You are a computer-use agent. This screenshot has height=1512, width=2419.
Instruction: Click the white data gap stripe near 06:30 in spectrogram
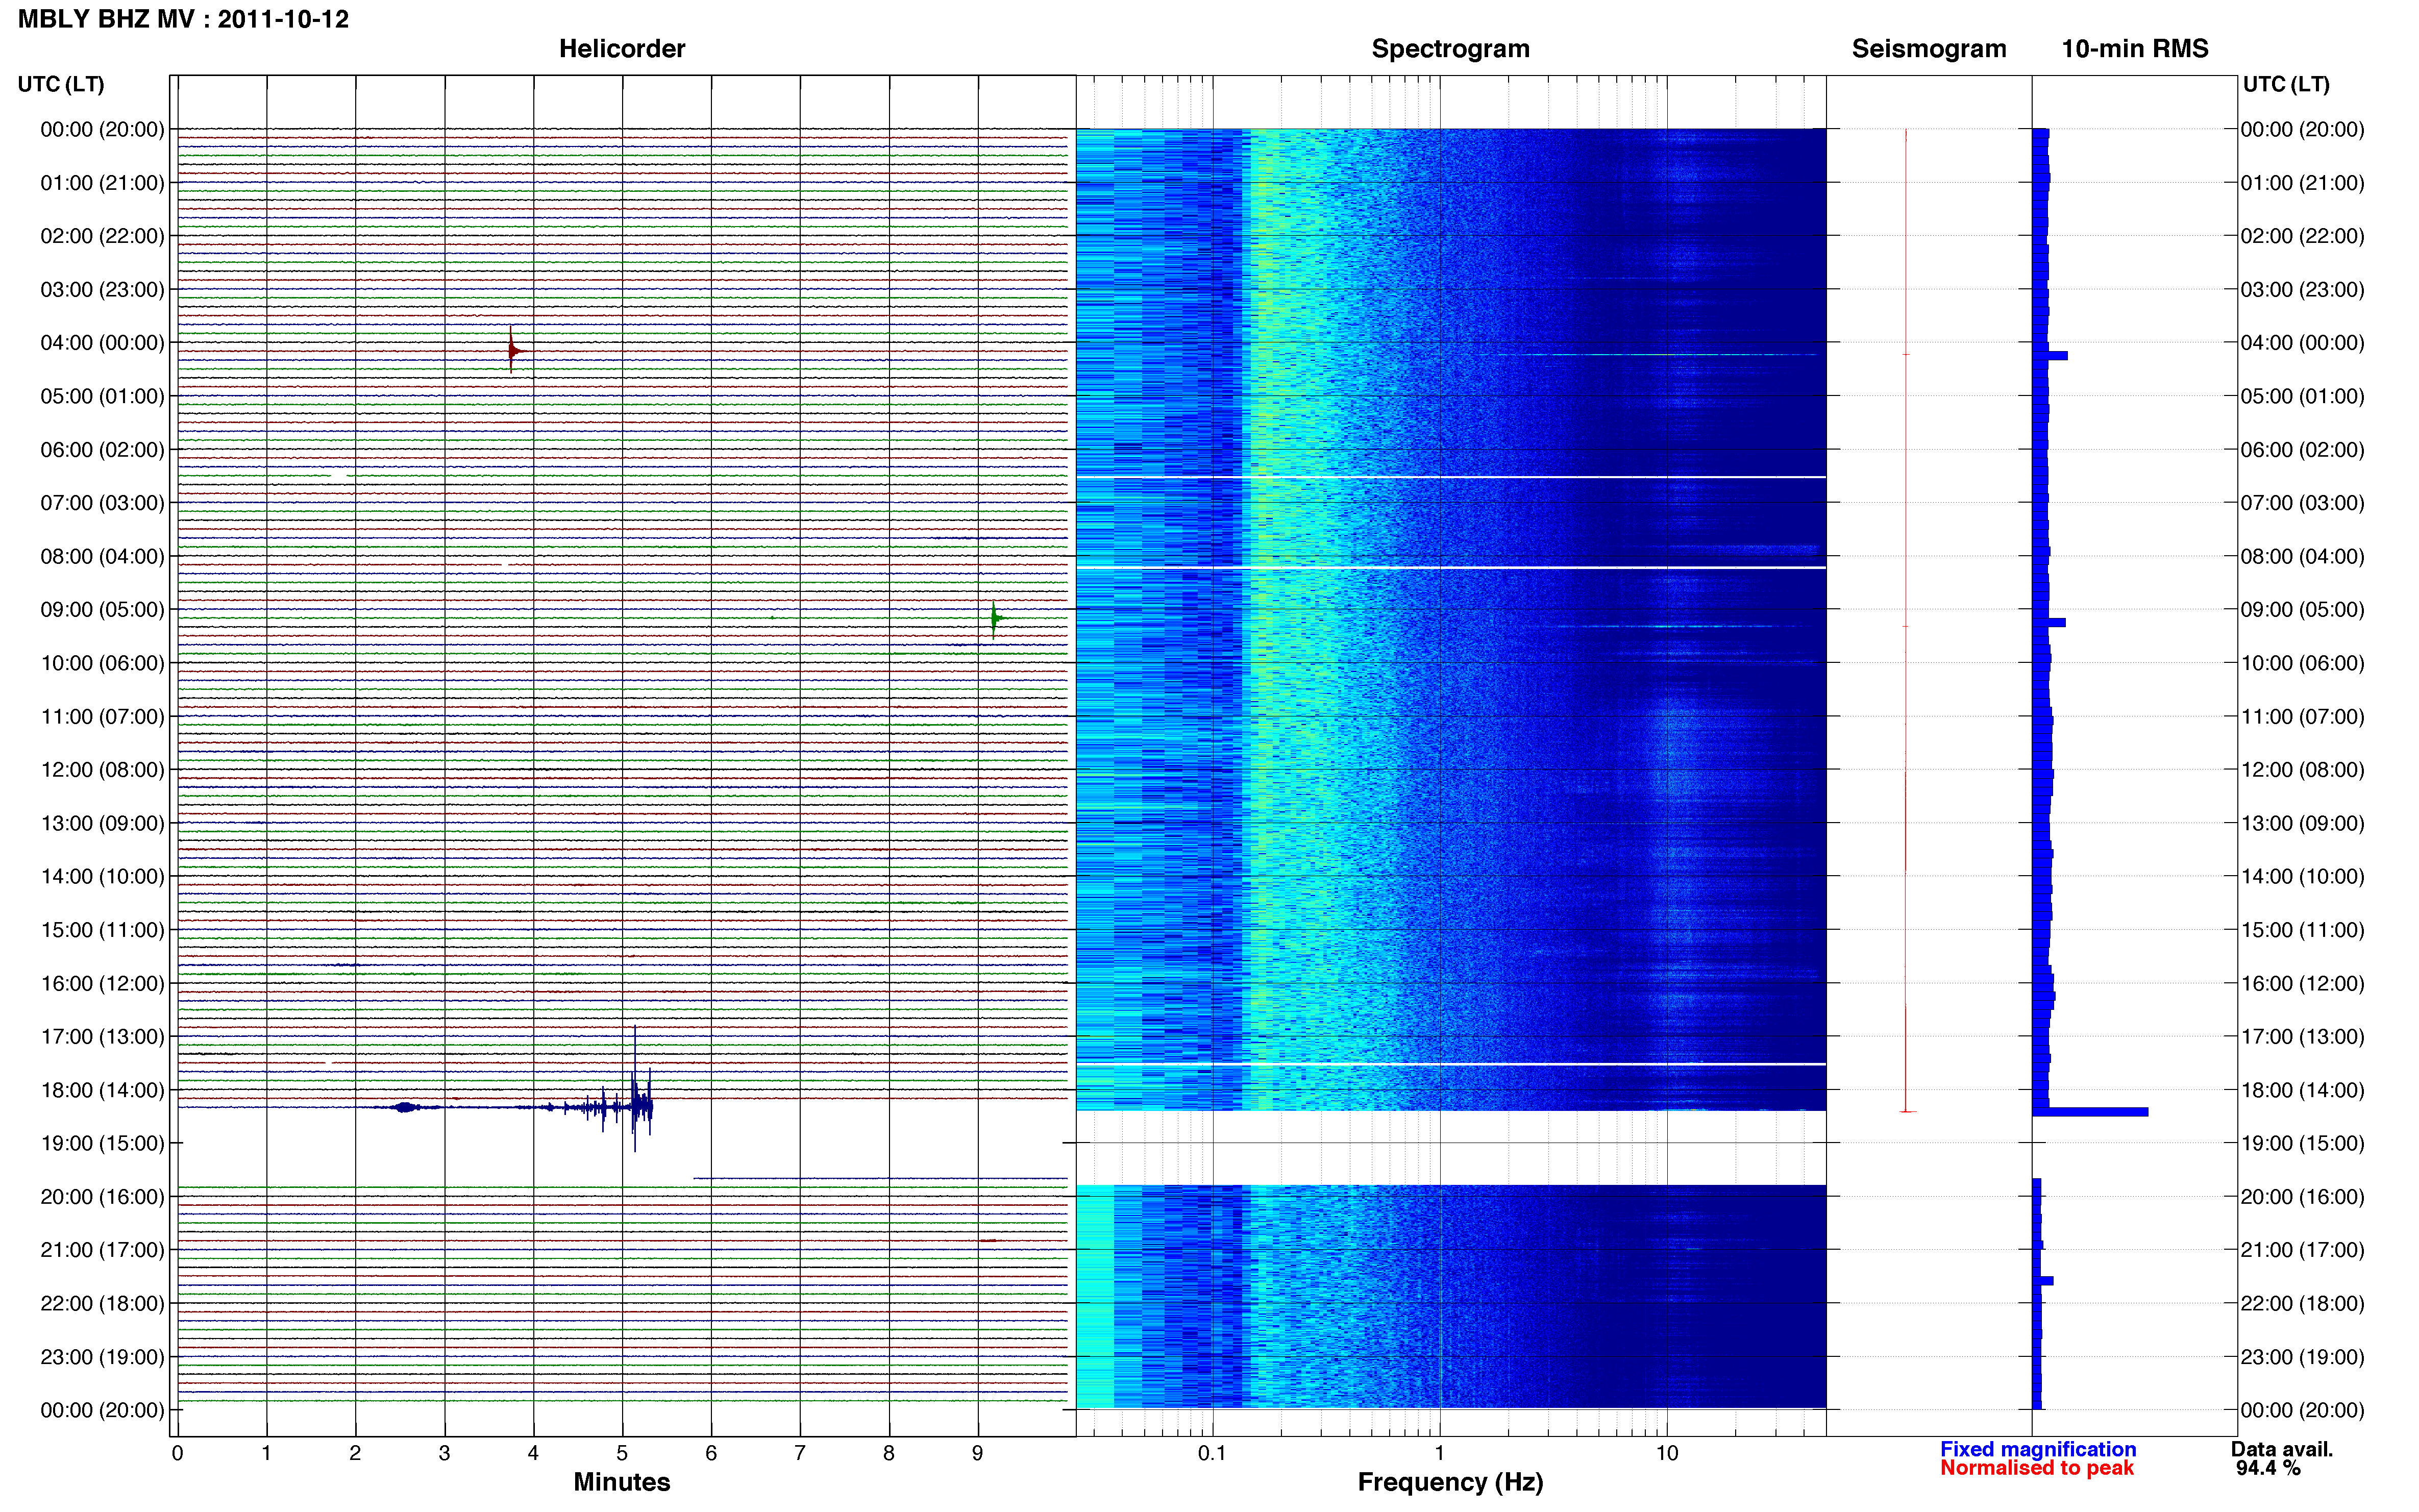point(1450,477)
